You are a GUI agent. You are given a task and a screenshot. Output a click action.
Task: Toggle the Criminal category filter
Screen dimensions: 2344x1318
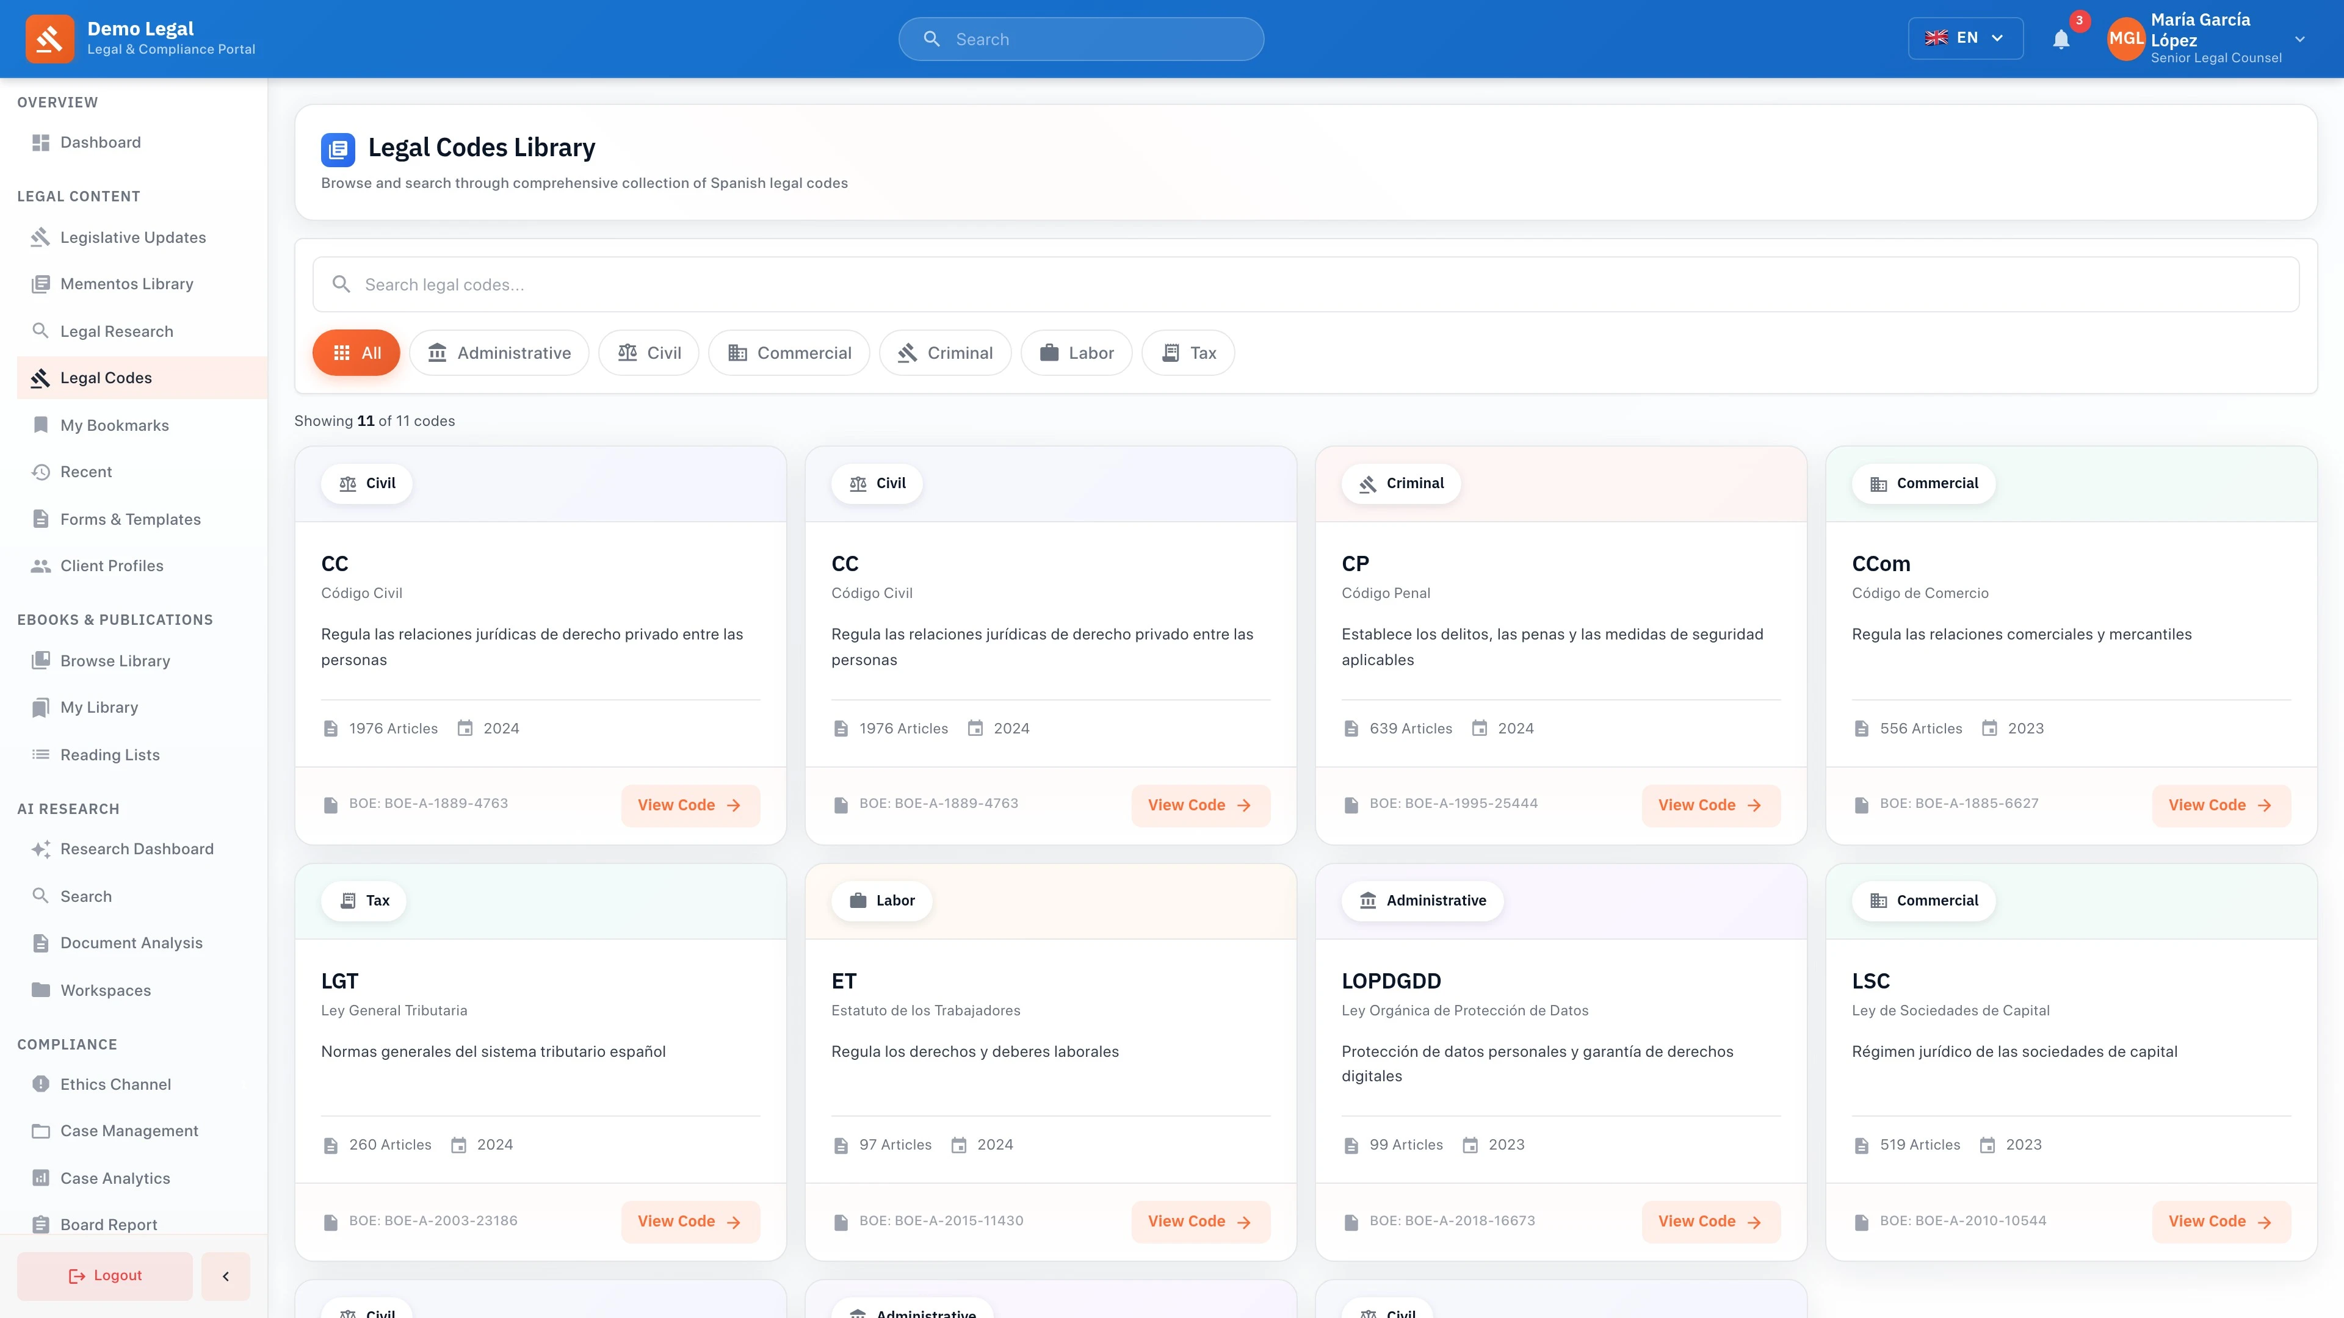pyautogui.click(x=944, y=353)
